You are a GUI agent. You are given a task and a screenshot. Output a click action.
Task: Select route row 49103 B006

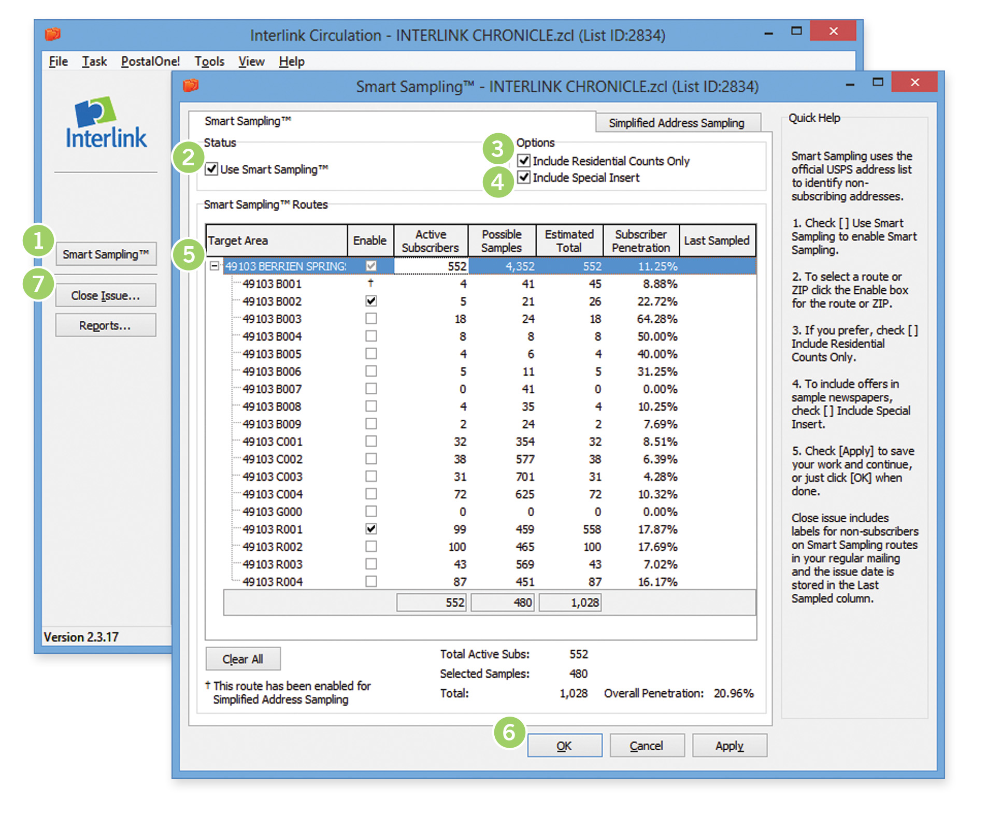click(490, 372)
